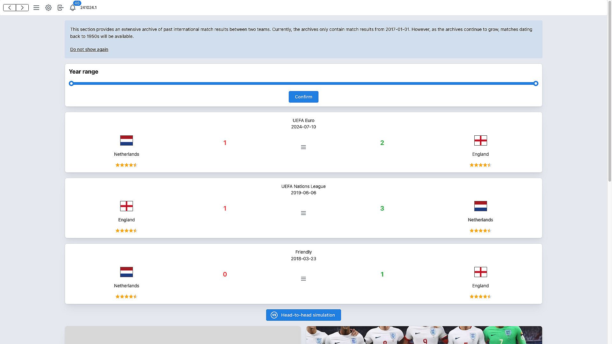
Task: Start Head-to-head simulation
Action: coord(303,315)
